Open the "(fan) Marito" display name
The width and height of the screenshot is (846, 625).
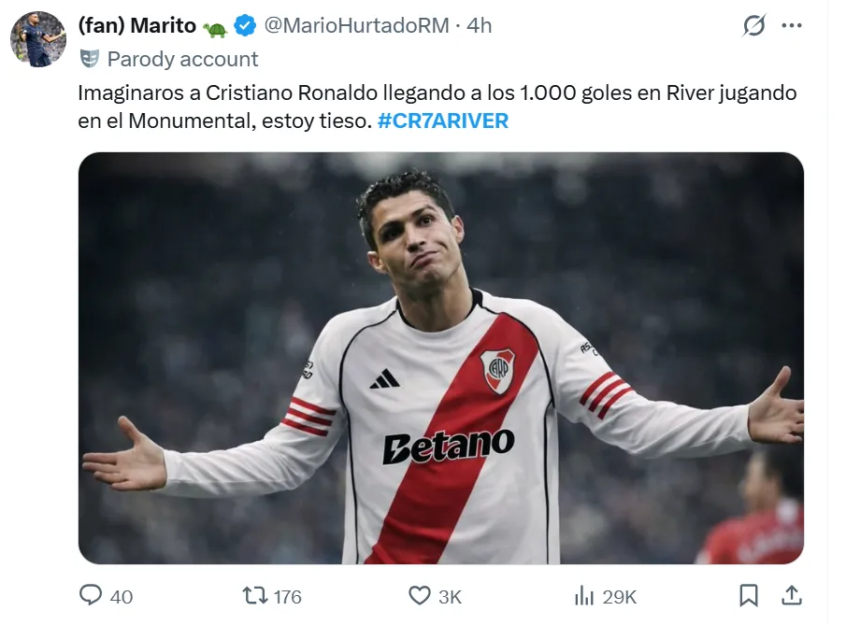click(137, 26)
